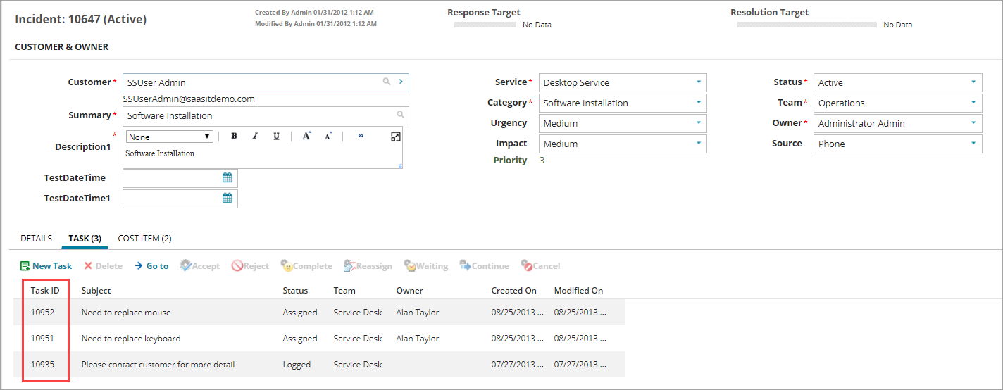
Task: Open the TestDateTime calendar picker
Action: pyautogui.click(x=228, y=178)
